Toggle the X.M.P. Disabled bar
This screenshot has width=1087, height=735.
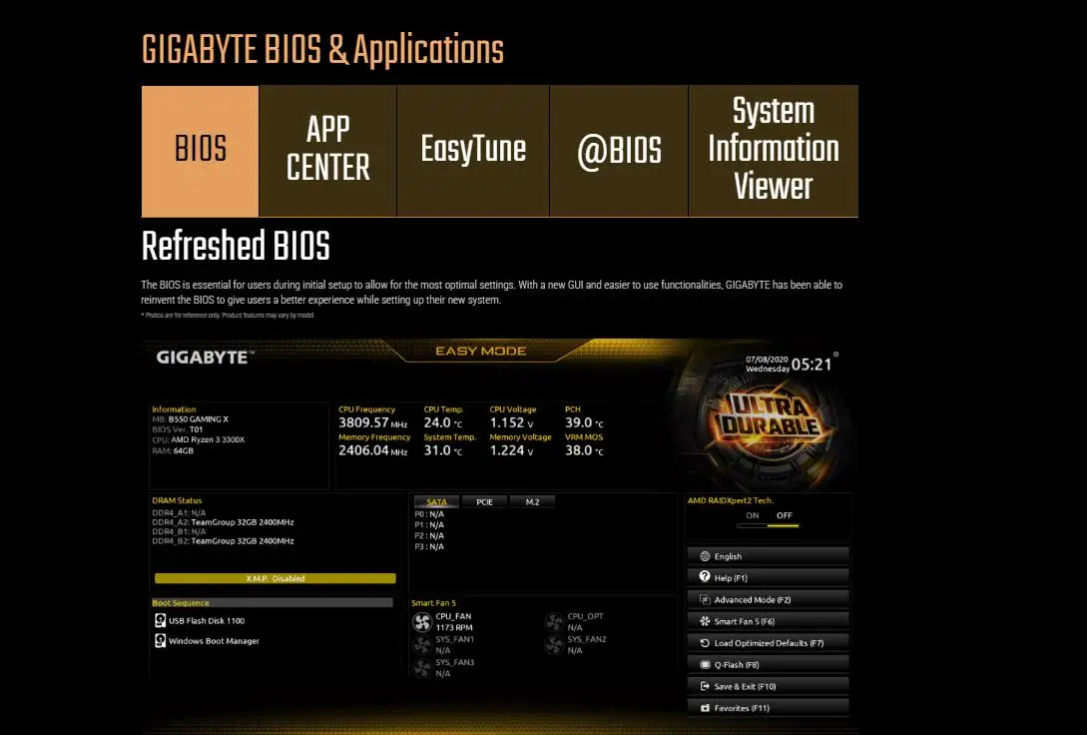(x=275, y=578)
